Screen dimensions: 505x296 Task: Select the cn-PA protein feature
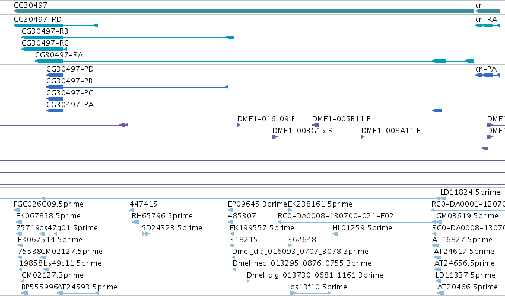[487, 75]
